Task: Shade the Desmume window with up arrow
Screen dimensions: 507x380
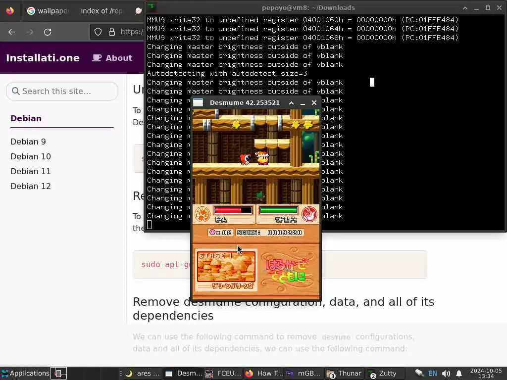Action: [291, 103]
